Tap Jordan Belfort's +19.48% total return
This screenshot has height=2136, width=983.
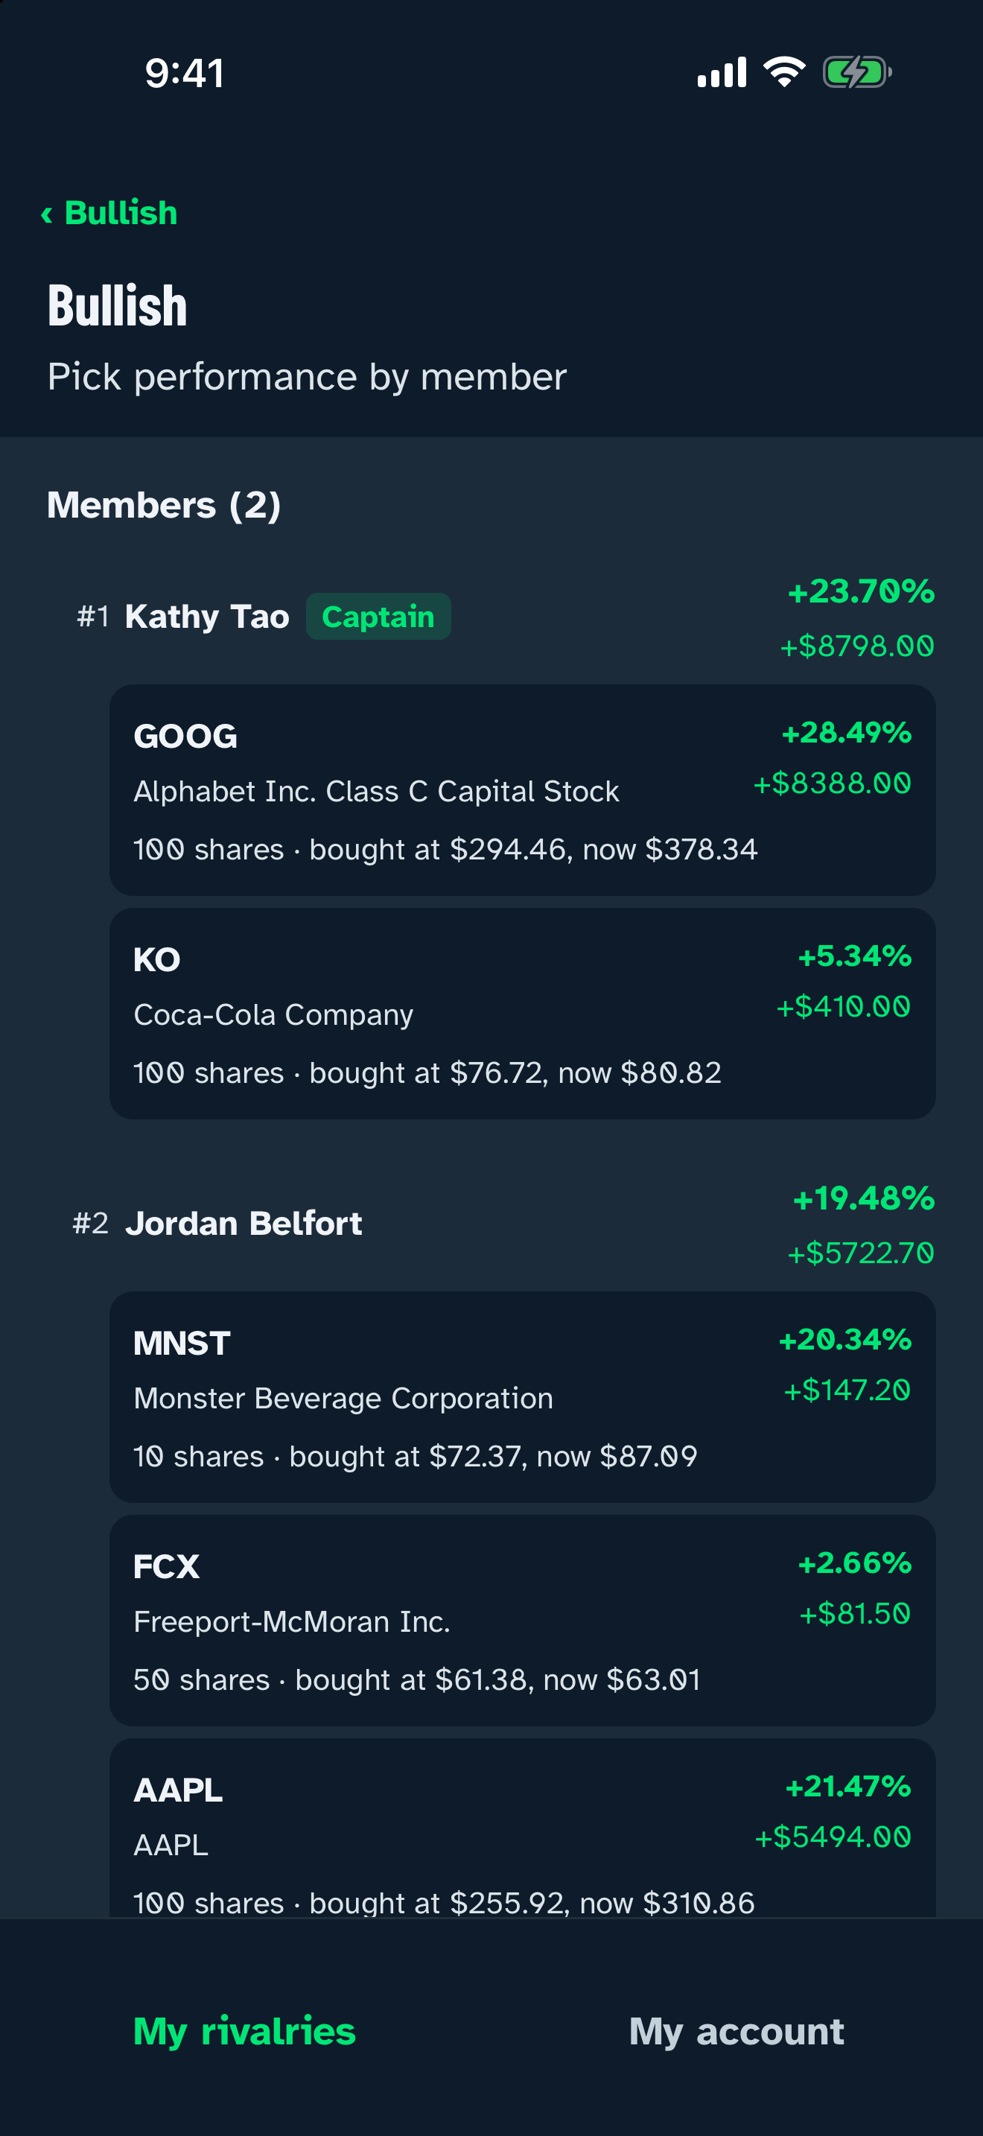click(864, 1199)
